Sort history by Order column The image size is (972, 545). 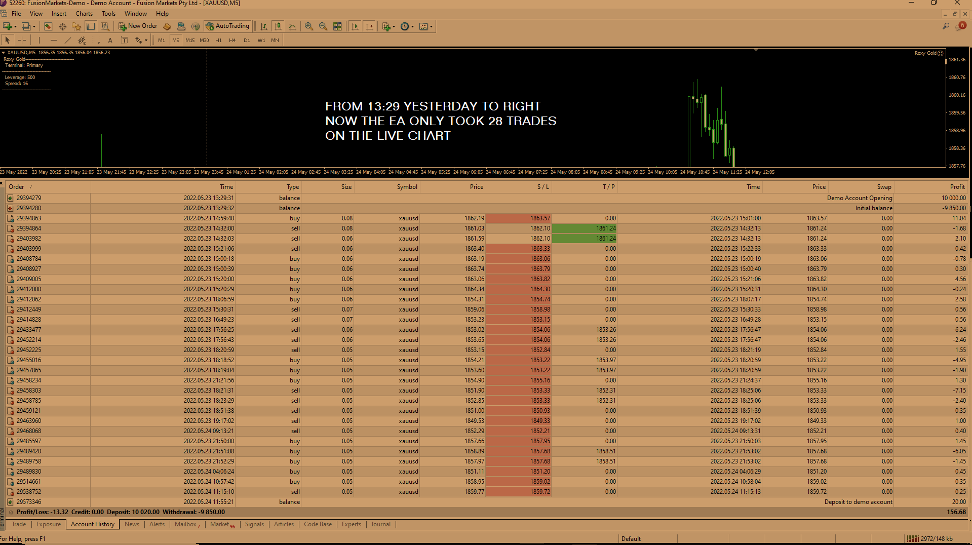[x=49, y=187]
